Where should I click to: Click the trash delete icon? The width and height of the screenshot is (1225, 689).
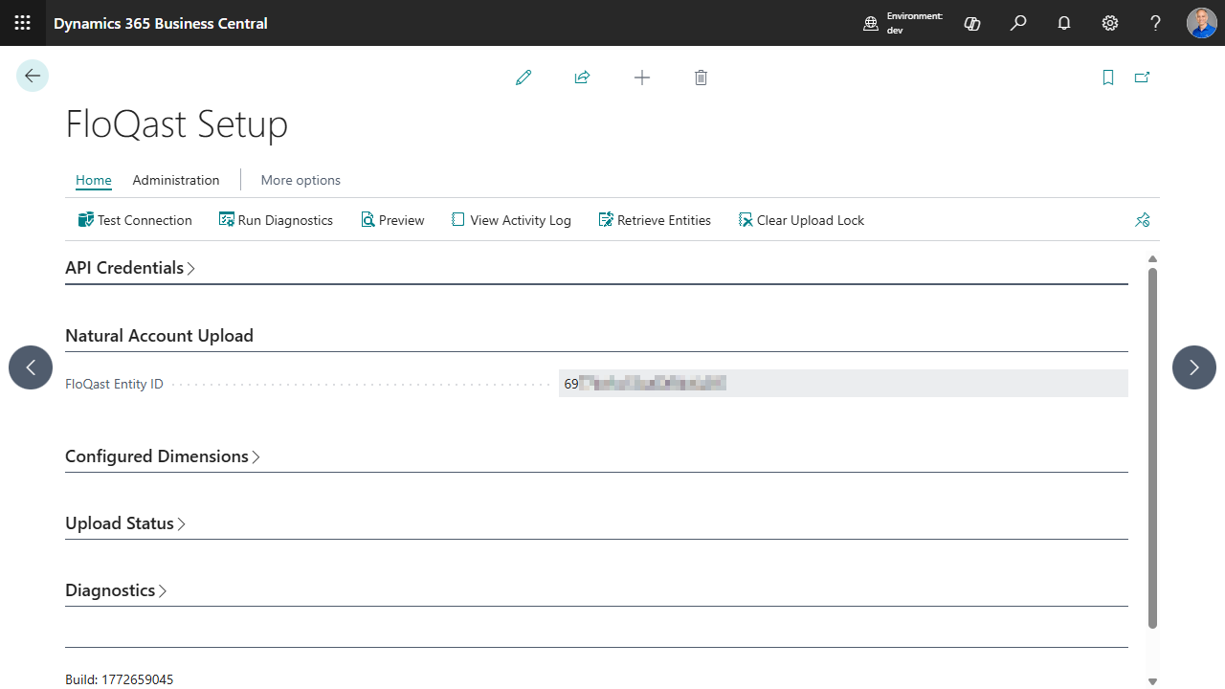tap(701, 78)
